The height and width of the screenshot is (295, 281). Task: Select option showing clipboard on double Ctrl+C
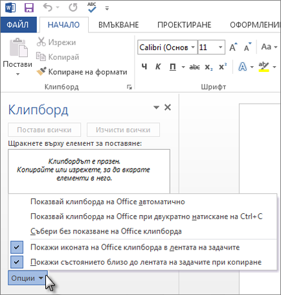(142, 217)
